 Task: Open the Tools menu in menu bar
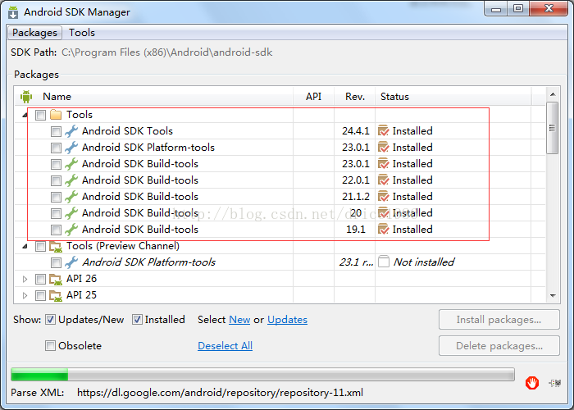[82, 33]
